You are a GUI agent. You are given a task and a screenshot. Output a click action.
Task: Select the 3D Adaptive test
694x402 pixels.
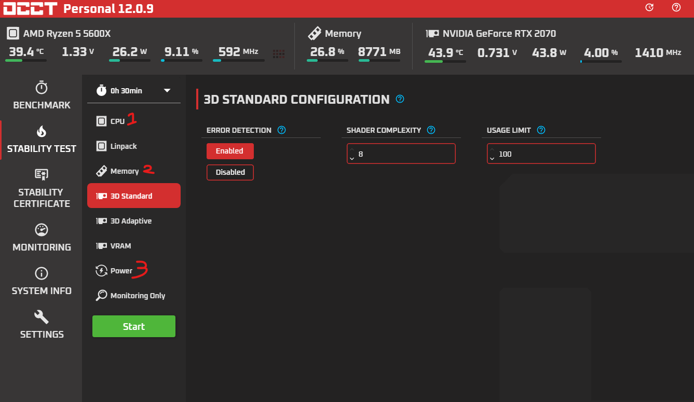(x=131, y=221)
